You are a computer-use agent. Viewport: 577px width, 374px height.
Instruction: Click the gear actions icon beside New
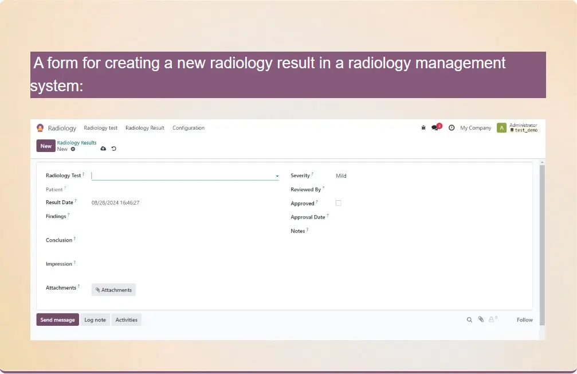73,149
